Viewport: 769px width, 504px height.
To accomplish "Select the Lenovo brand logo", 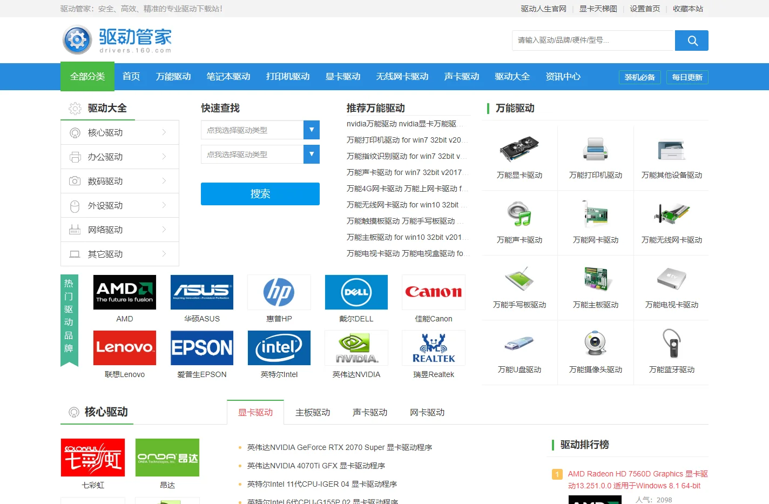I will pyautogui.click(x=125, y=348).
